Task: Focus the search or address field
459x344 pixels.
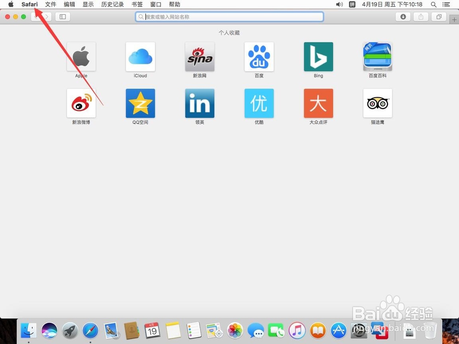Action: [x=229, y=17]
